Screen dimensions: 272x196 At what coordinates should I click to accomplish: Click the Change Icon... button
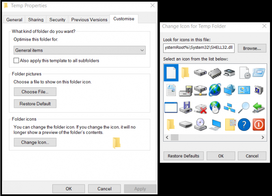pyautogui.click(x=35, y=142)
